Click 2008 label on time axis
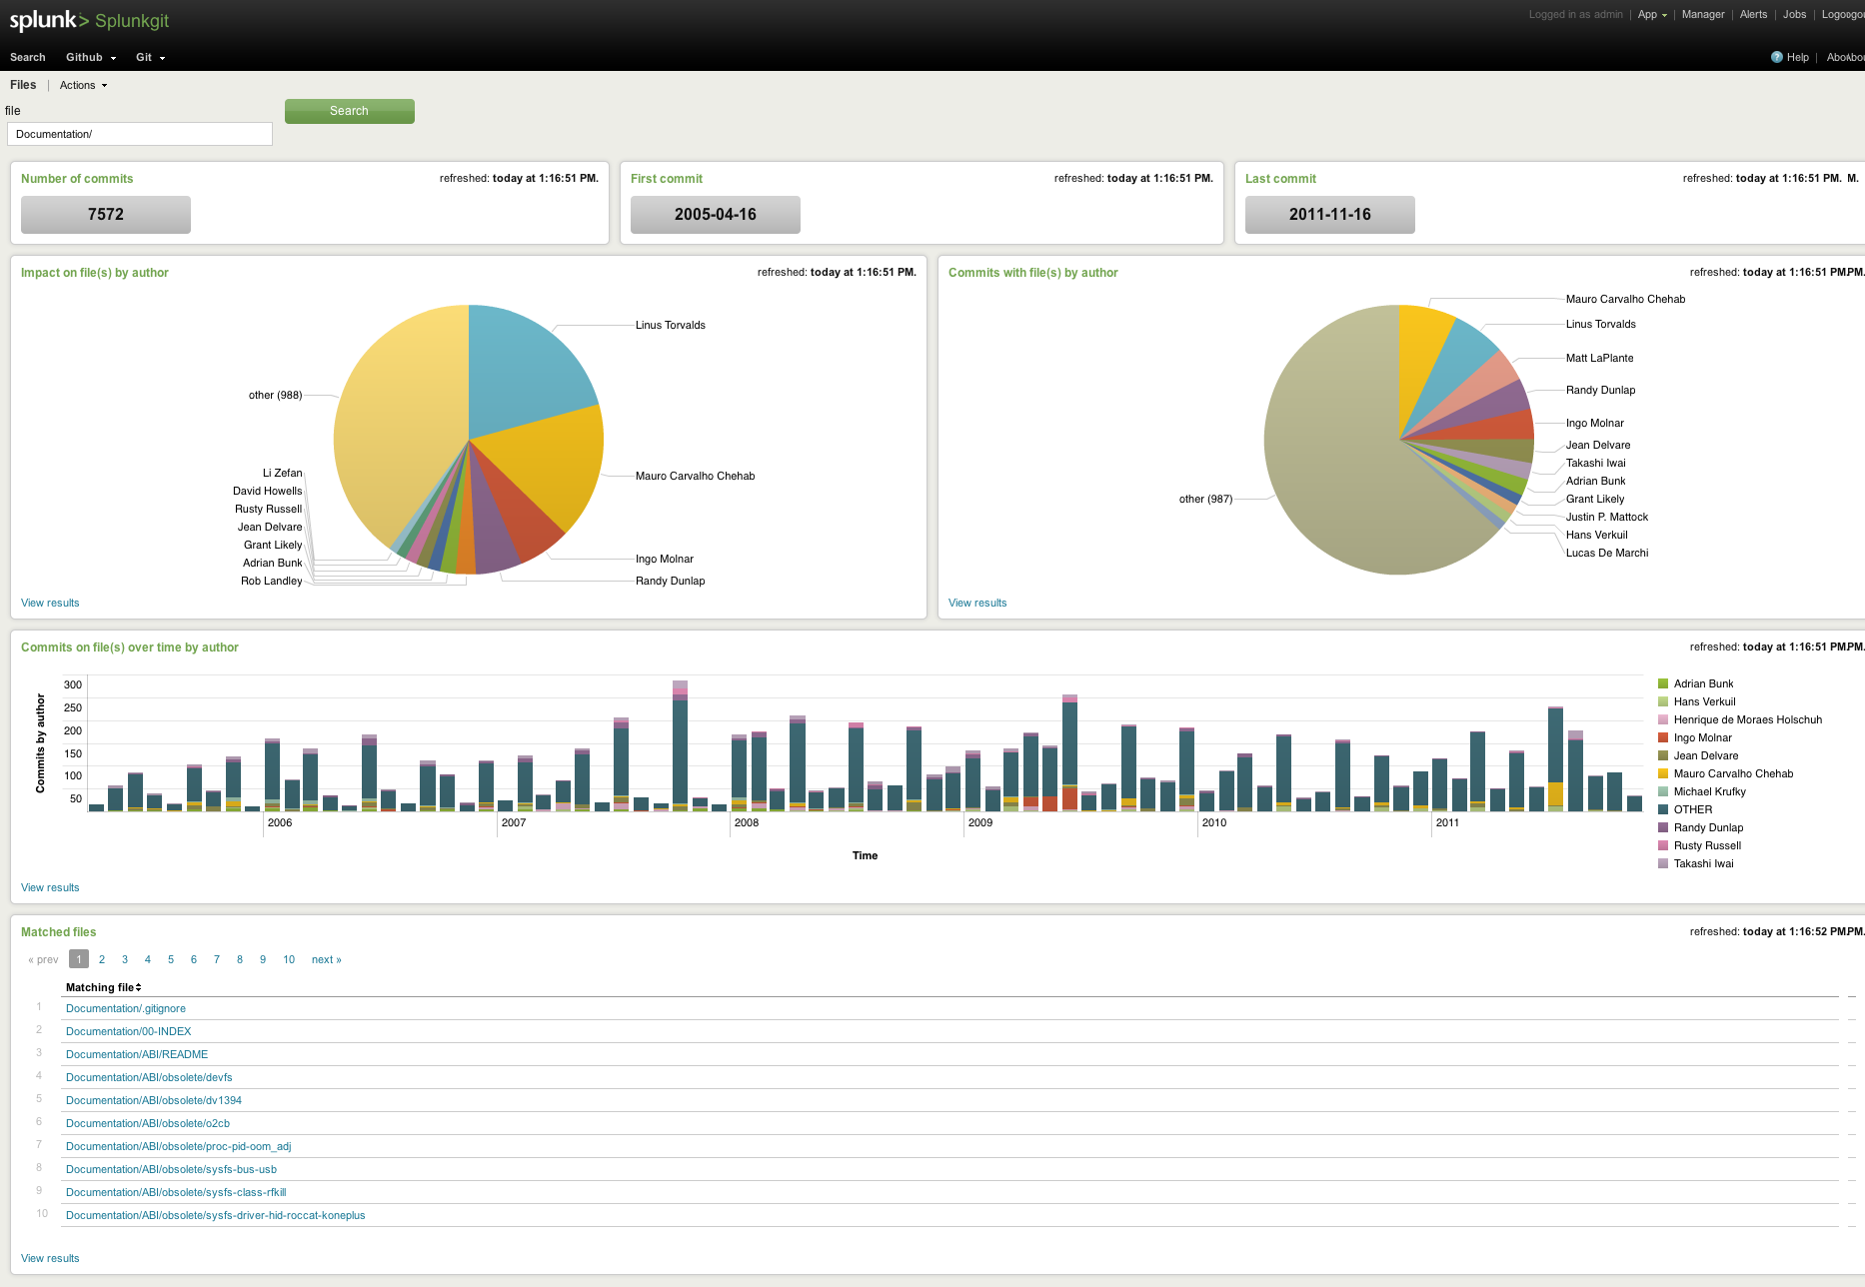Image resolution: width=1865 pixels, height=1287 pixels. tap(747, 822)
